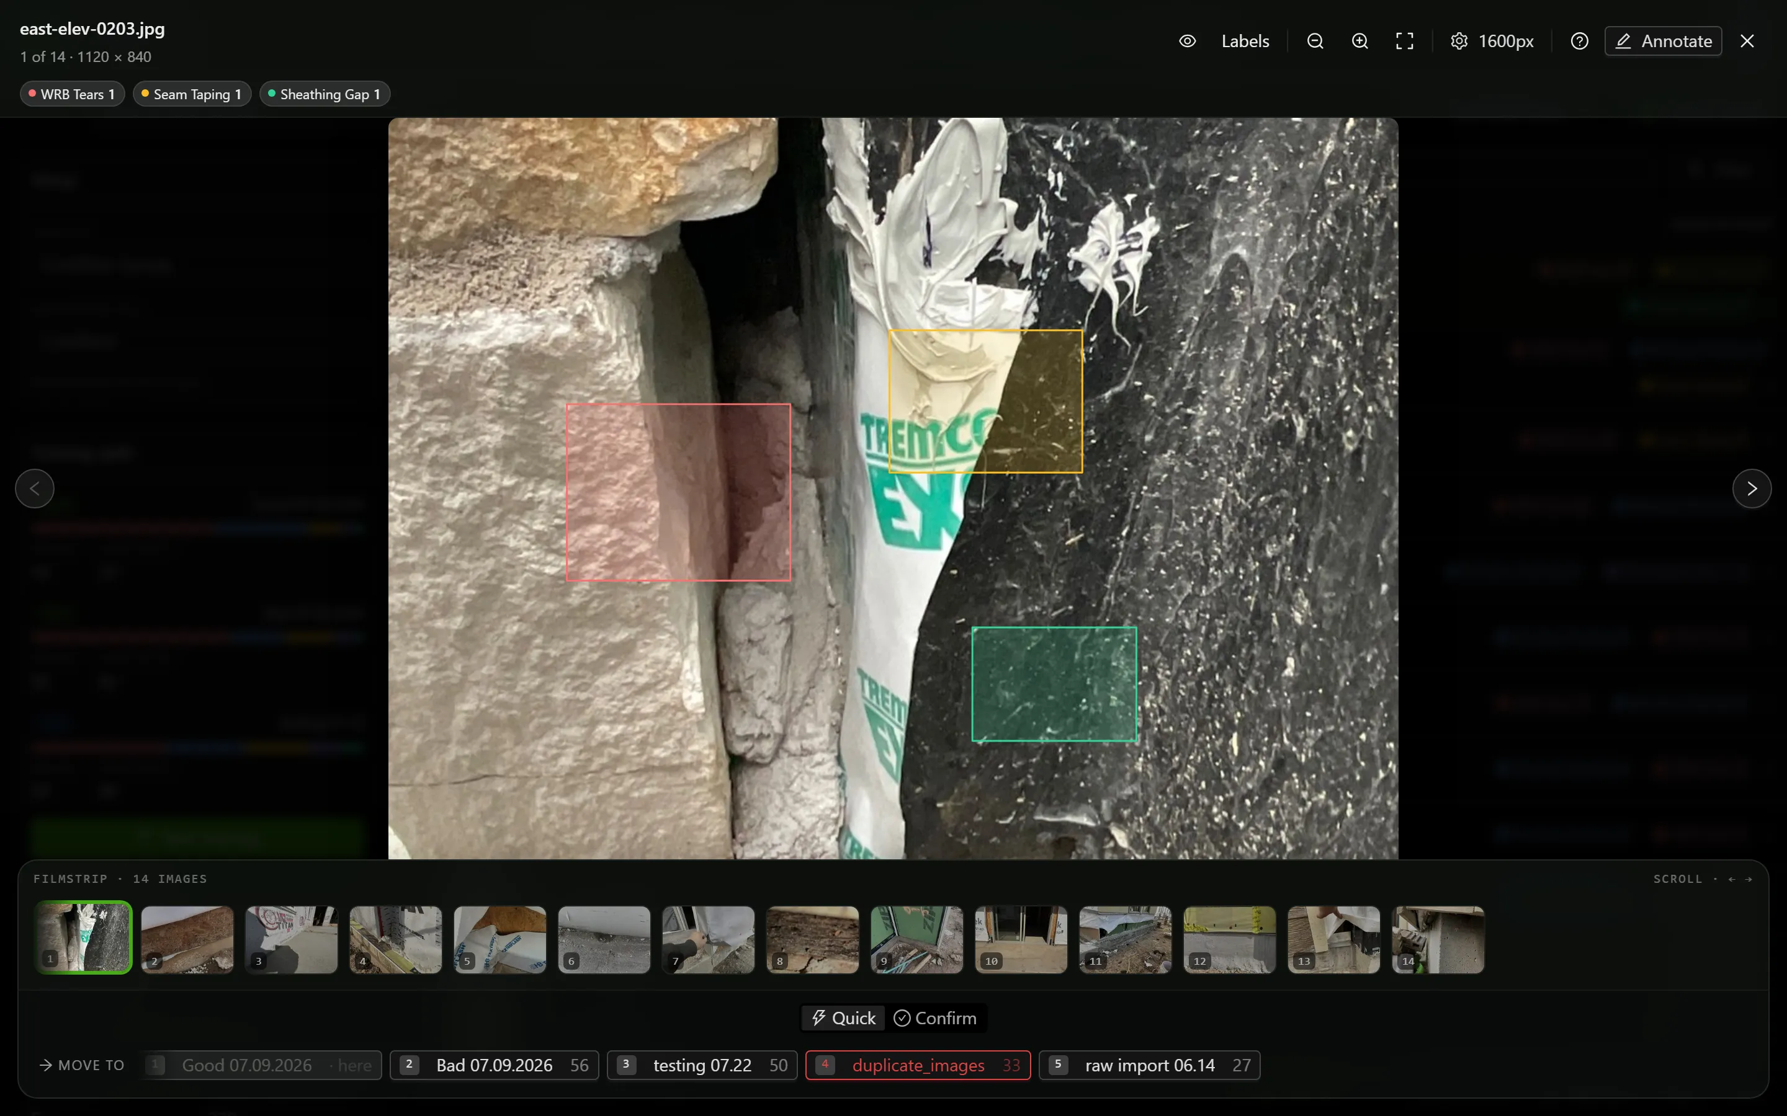Open filmstrip thumbnail 1
Screen dimensions: 1787x1116
(83, 937)
